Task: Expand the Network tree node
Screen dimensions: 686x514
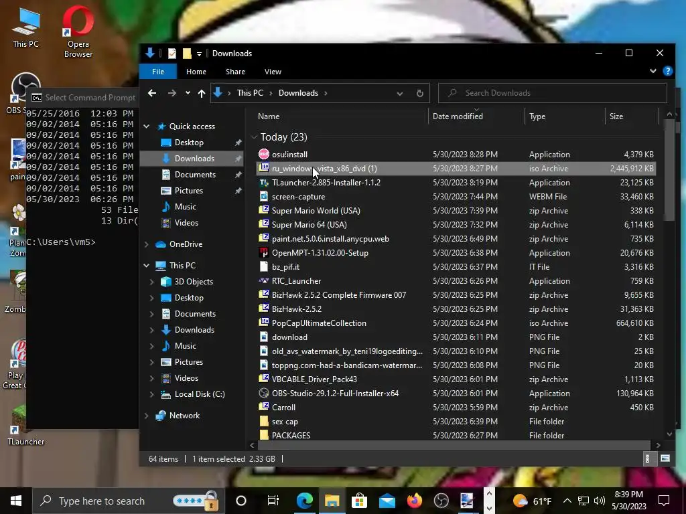Action: pyautogui.click(x=147, y=416)
